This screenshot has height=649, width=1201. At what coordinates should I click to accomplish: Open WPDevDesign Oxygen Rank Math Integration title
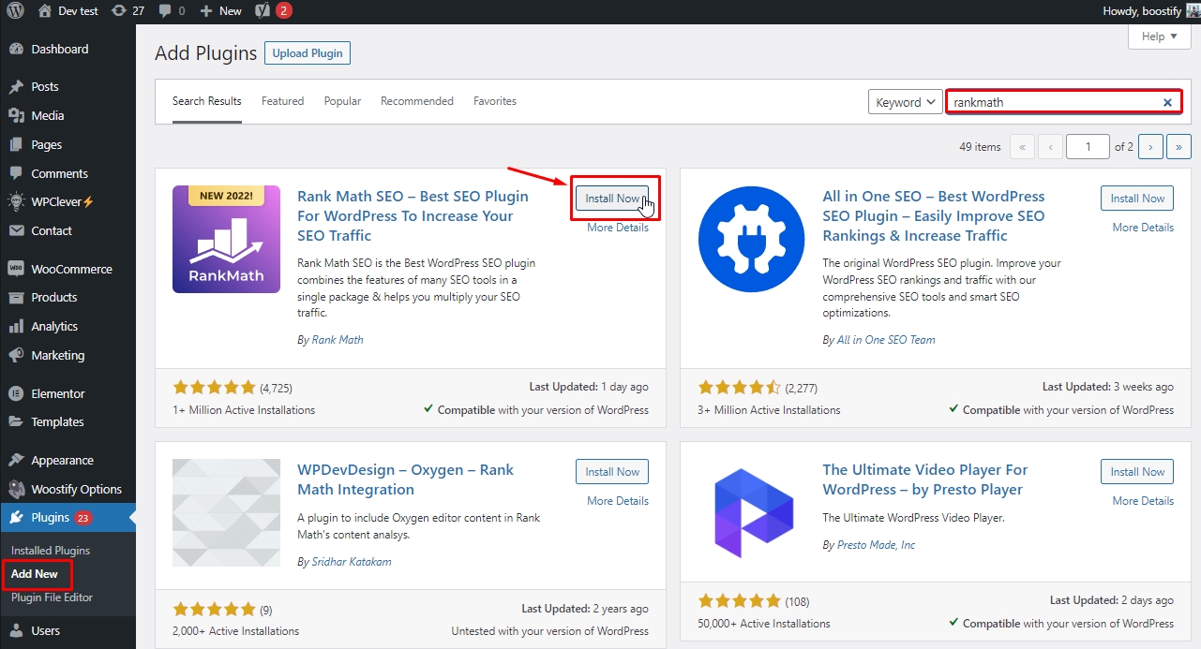[x=406, y=479]
